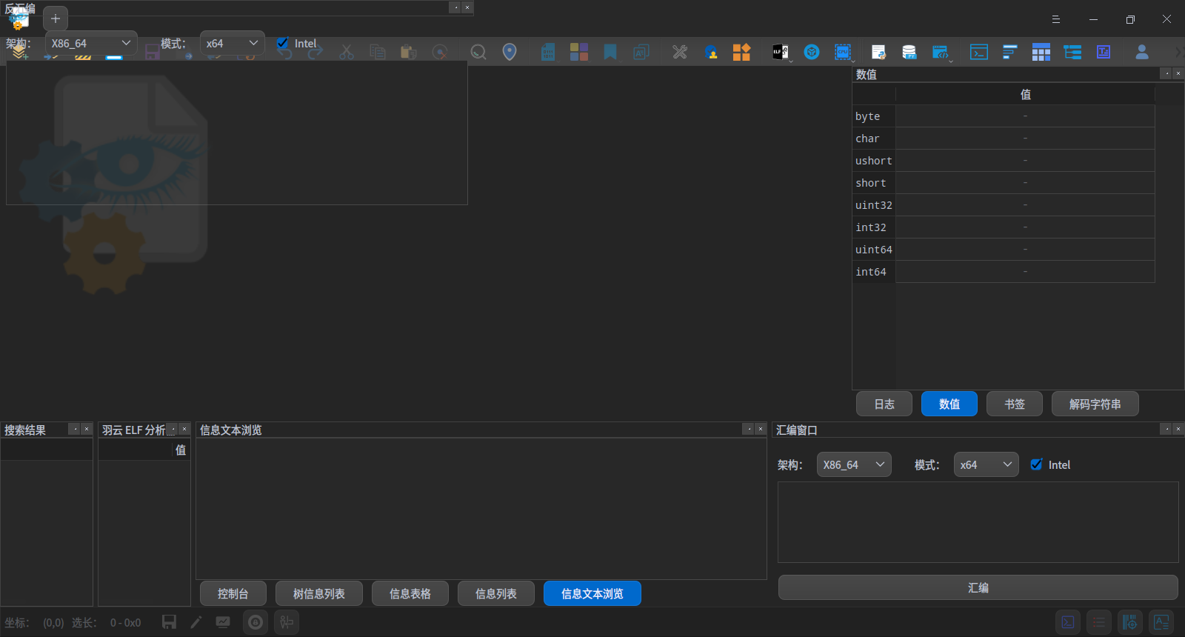Click the orange widgets plugin icon

click(x=741, y=52)
